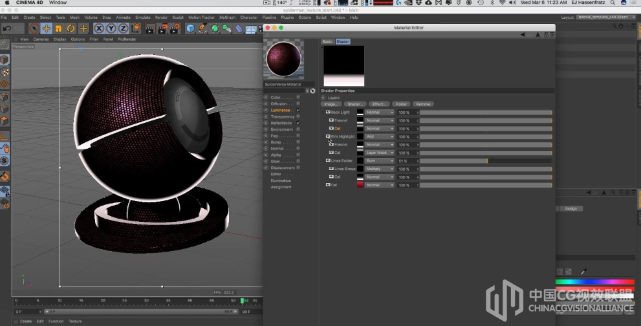
Task: Click the Shader... button
Action: (355, 104)
